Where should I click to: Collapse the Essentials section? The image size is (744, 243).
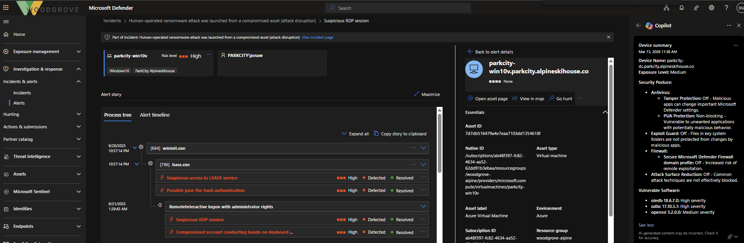click(x=605, y=112)
